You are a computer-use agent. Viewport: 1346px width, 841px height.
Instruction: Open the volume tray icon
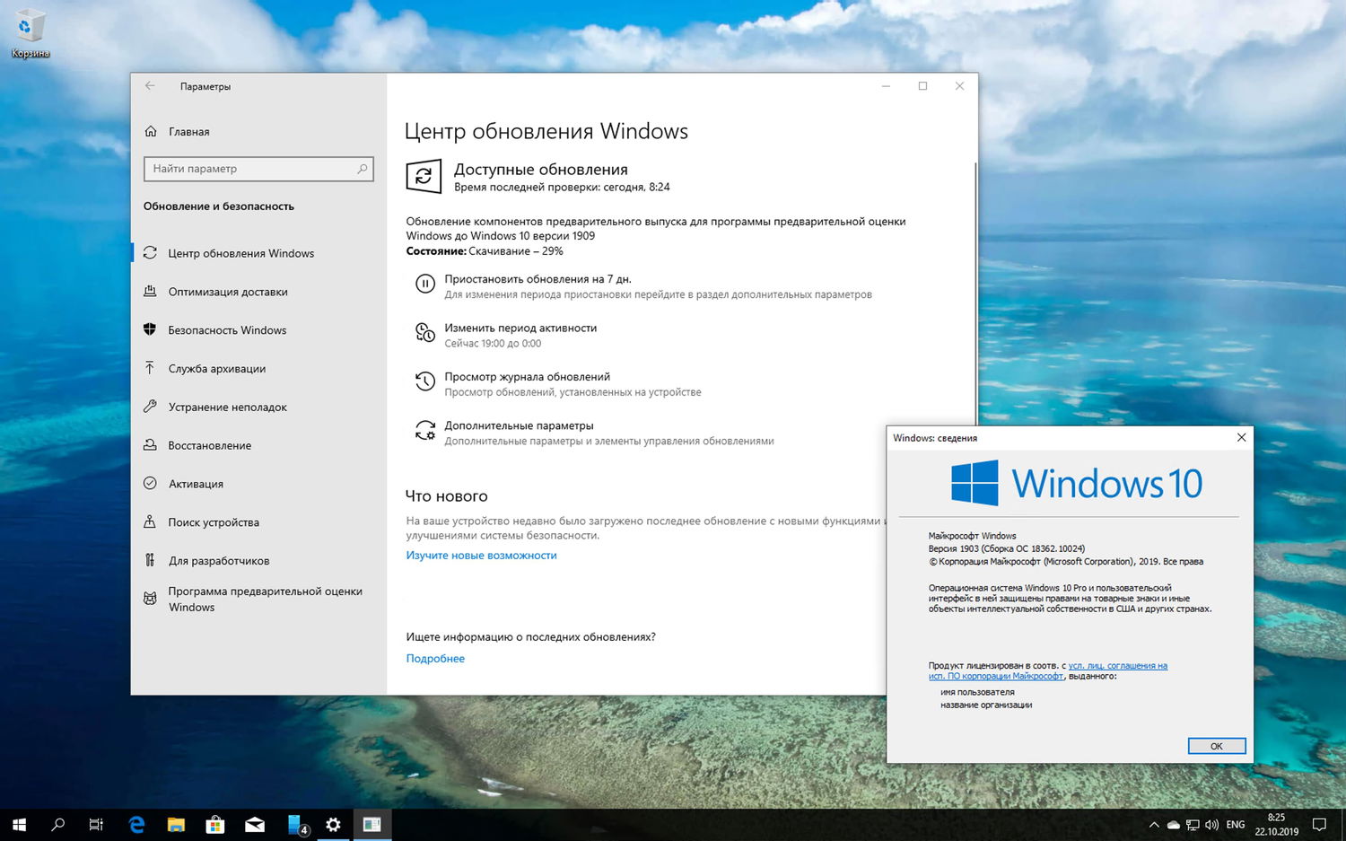click(1211, 825)
